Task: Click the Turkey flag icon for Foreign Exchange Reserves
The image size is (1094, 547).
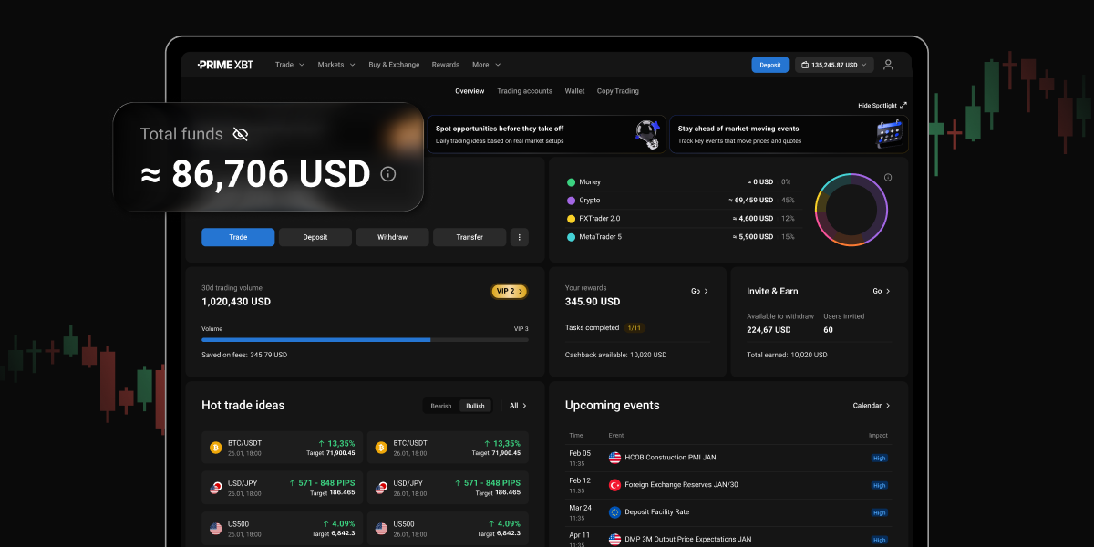Action: (614, 485)
